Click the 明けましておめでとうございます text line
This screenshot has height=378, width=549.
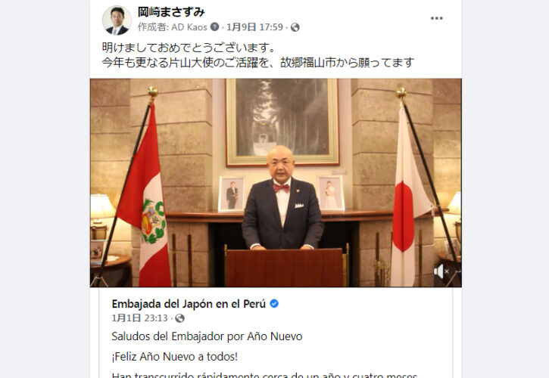tap(189, 47)
